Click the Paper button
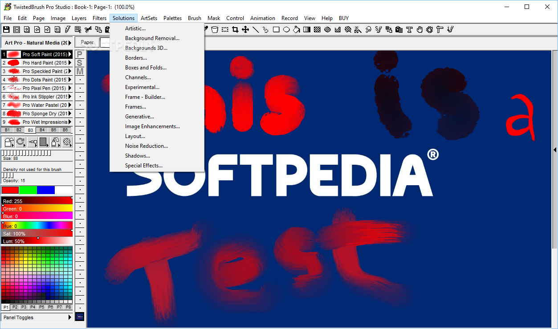The height and width of the screenshot is (329, 558). 87,42
